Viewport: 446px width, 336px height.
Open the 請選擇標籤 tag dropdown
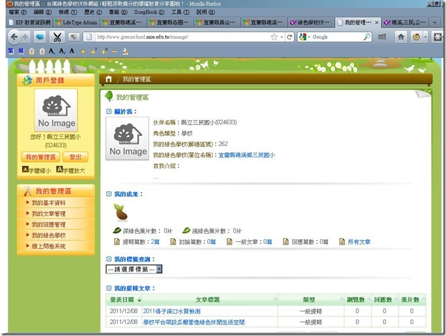coord(134,269)
